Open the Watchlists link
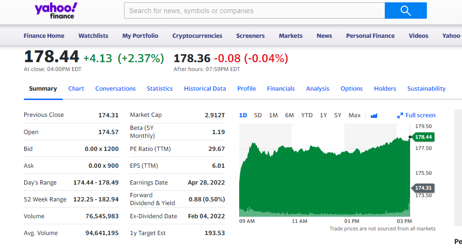462x250 pixels. click(93, 36)
